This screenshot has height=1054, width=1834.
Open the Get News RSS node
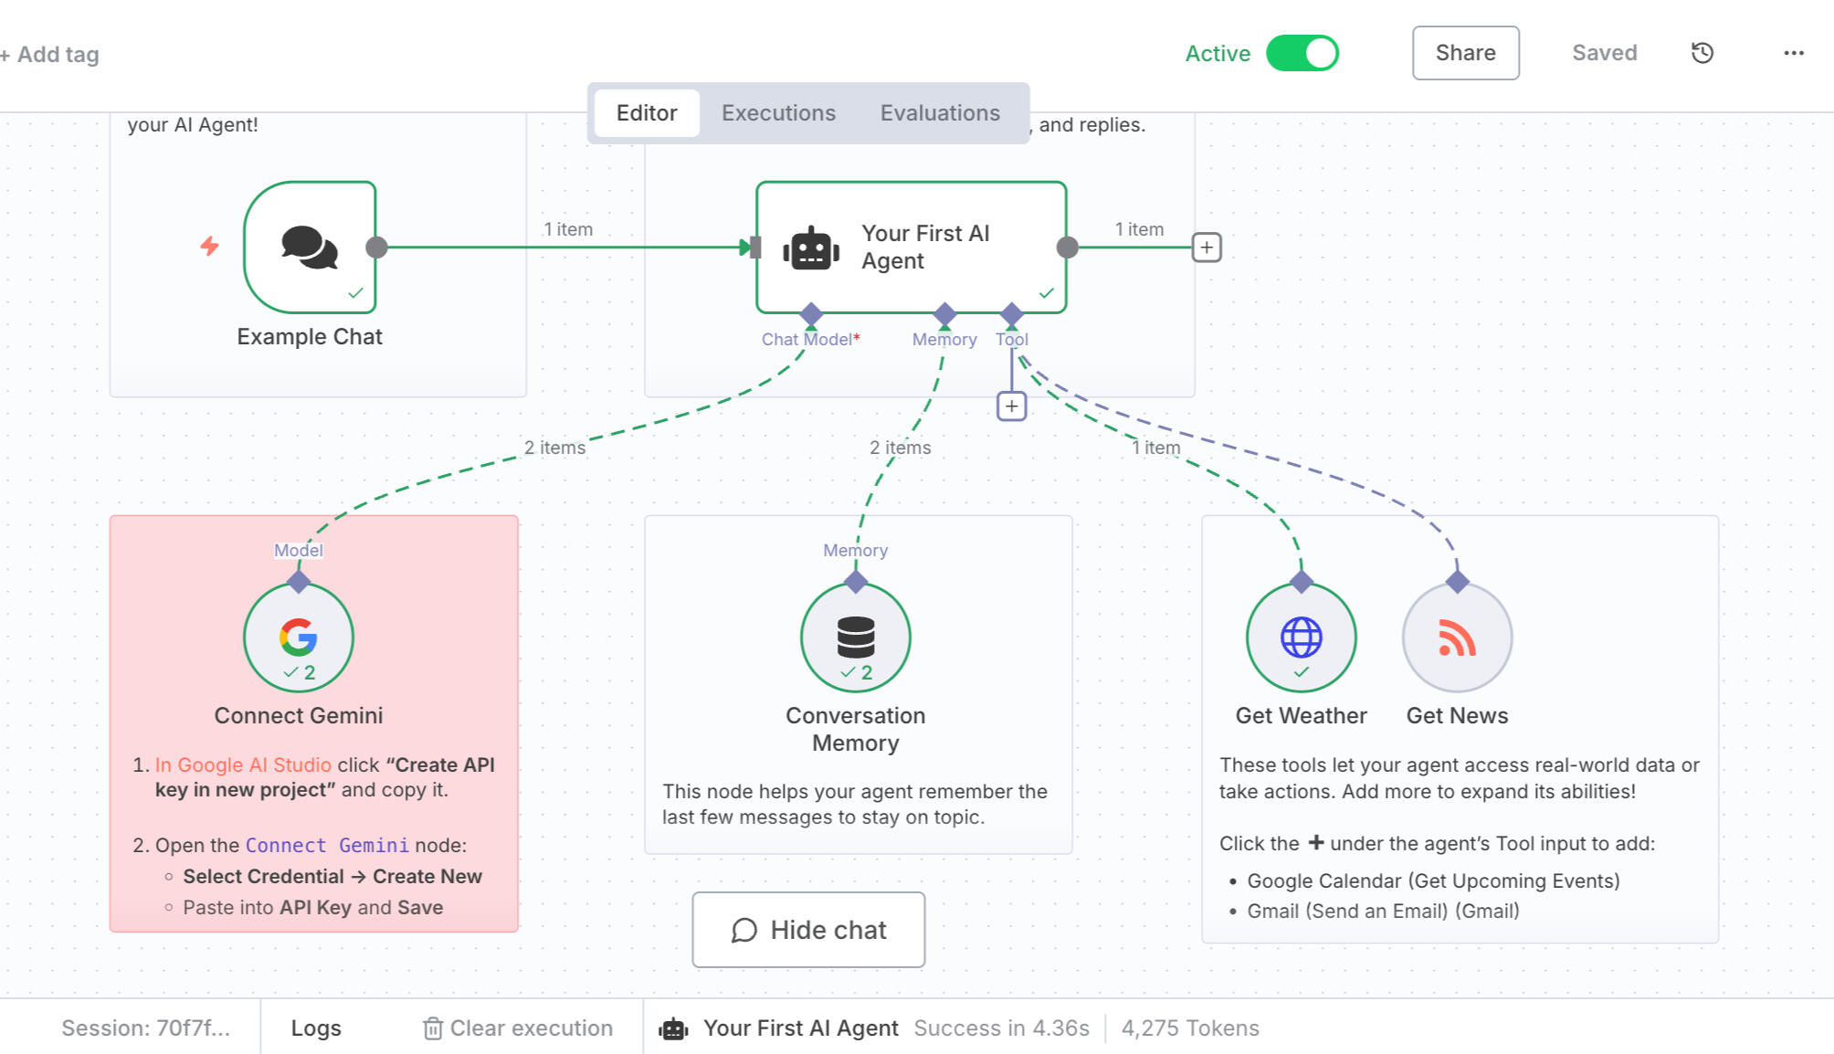pos(1457,638)
